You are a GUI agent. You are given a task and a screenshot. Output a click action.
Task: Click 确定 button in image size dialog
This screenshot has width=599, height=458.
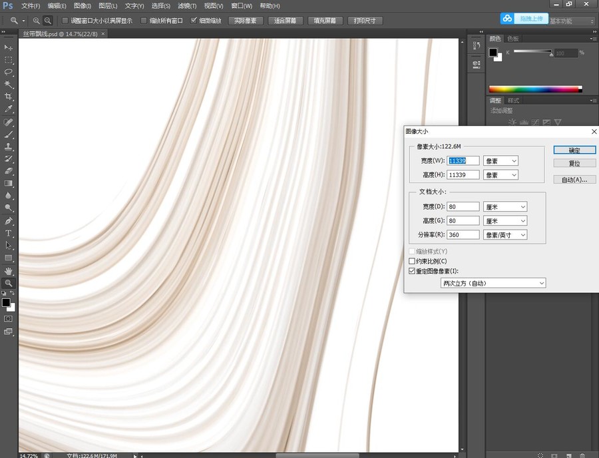574,150
